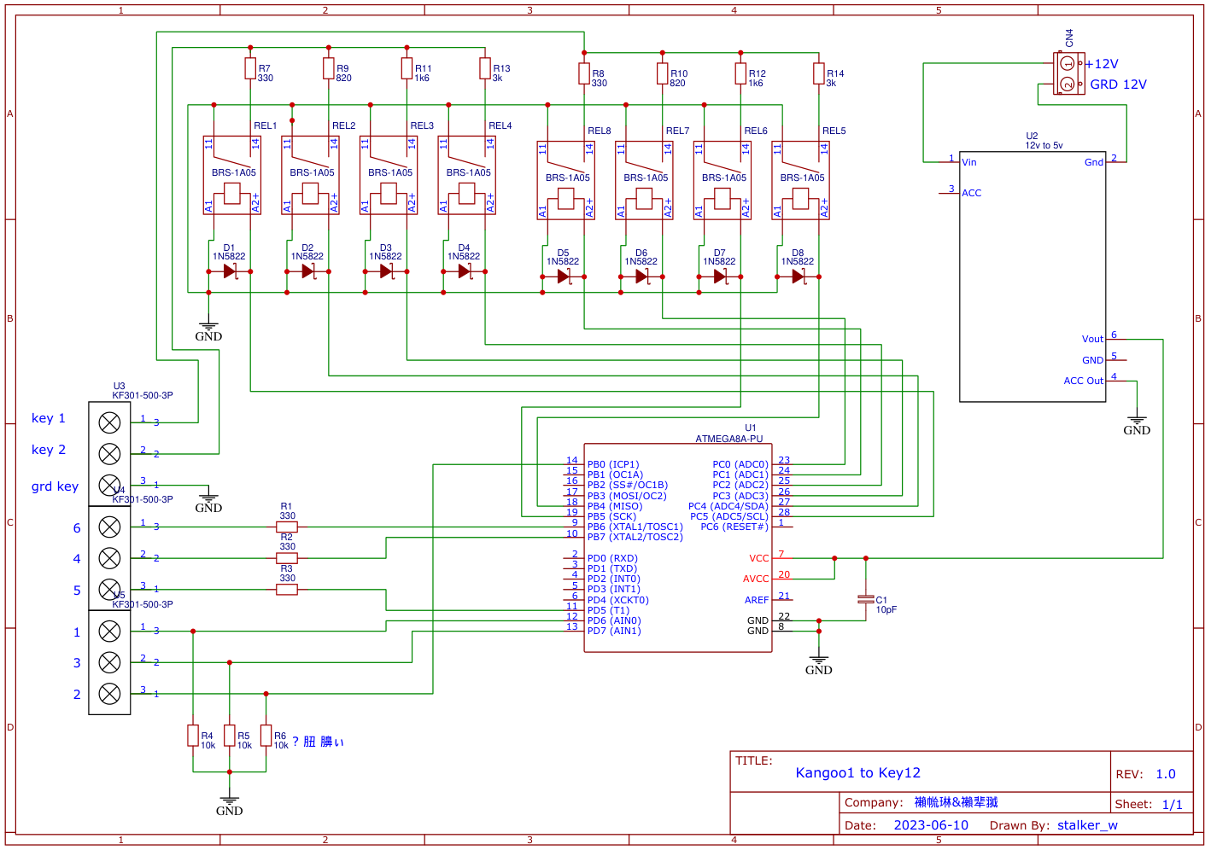Screen dimensions: 1211x850
Task: Select the REV 1.0 field
Action: tap(1145, 774)
